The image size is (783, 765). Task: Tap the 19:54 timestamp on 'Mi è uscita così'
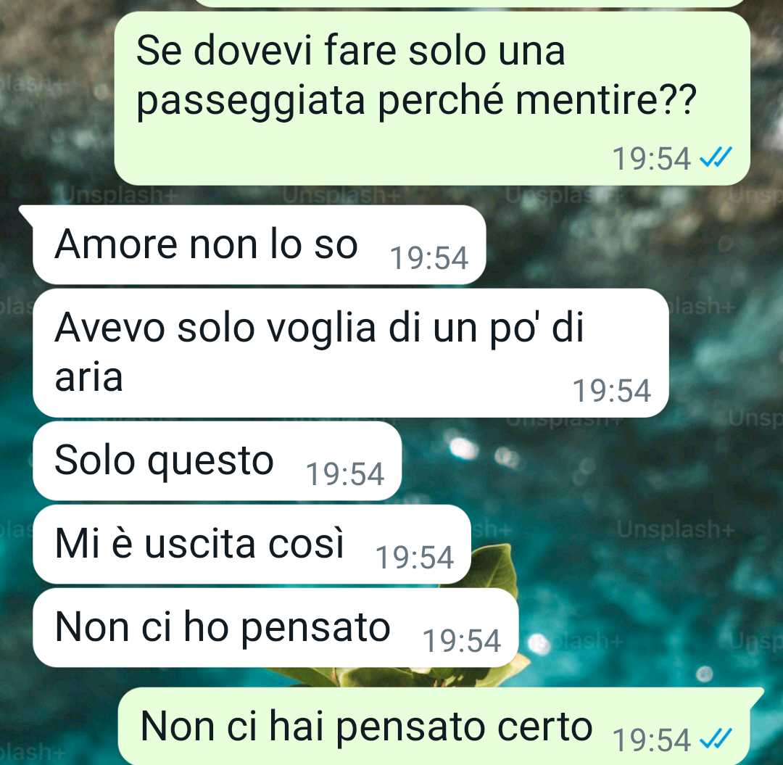click(x=415, y=558)
